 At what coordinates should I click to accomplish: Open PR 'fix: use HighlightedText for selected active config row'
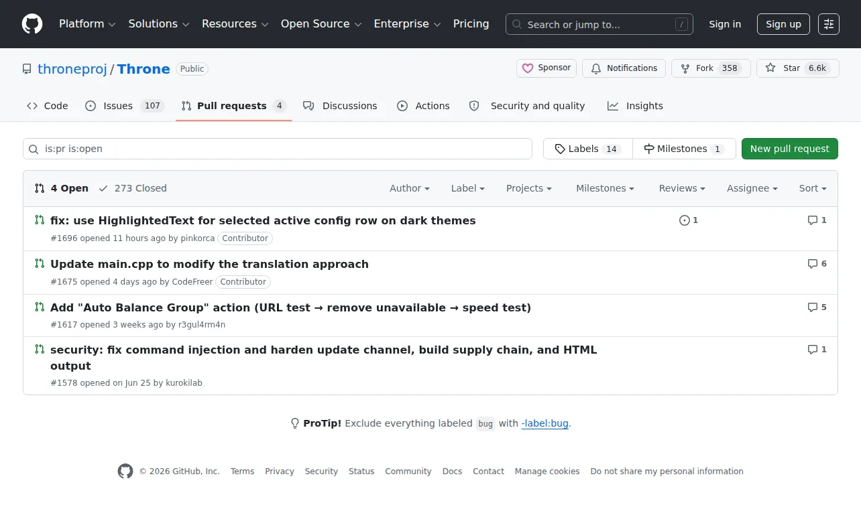pos(263,220)
